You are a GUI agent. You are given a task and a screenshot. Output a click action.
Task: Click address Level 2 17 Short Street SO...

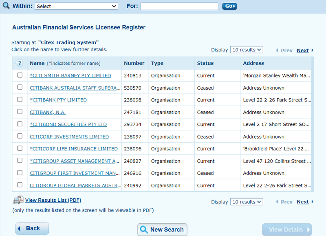pyautogui.click(x=276, y=124)
